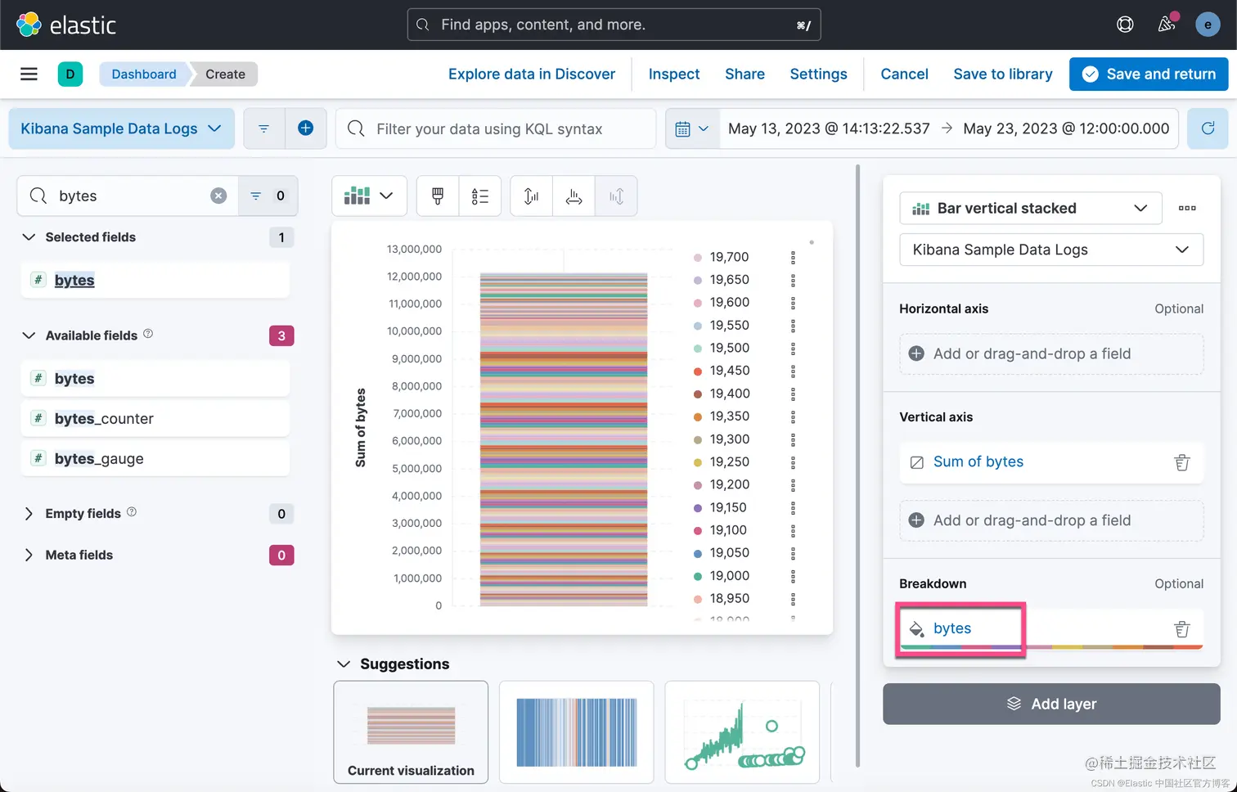Open the calendar quick date menu
1237x792 pixels.
[692, 129]
